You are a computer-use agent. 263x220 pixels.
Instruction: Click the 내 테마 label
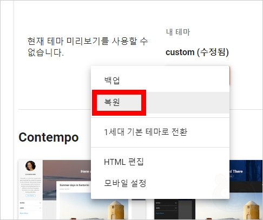(178, 32)
